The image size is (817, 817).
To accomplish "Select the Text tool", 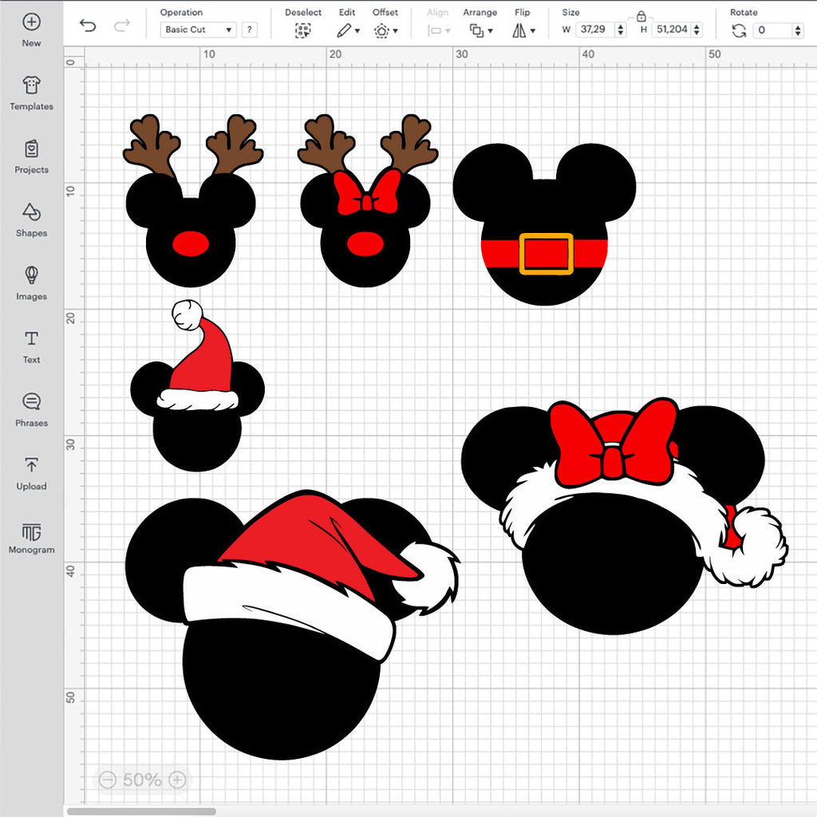I will (x=31, y=346).
